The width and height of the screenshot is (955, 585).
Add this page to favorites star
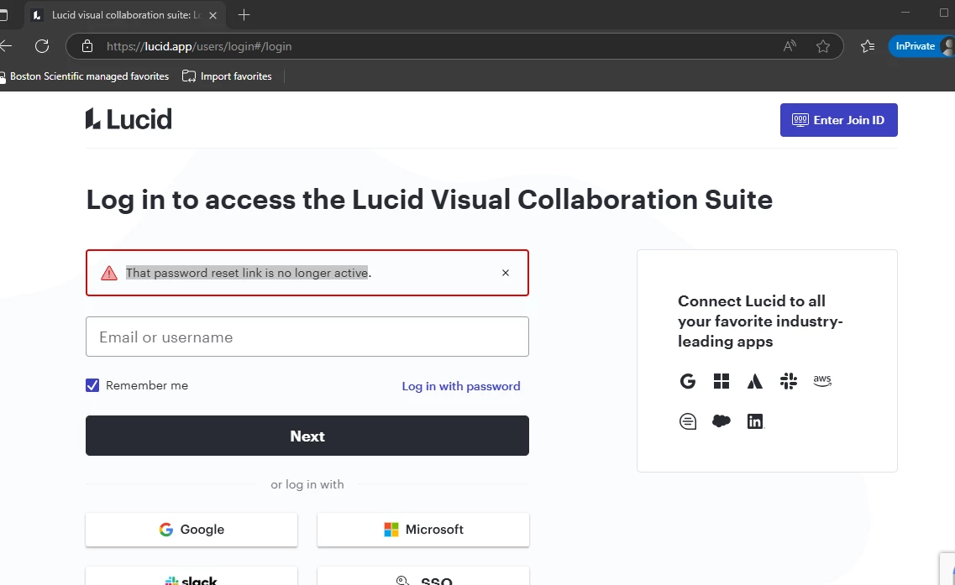[823, 46]
